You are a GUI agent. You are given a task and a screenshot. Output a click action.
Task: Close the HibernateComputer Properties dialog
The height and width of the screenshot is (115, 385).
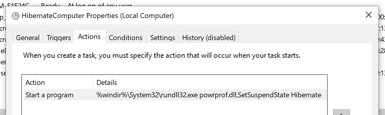(368, 15)
